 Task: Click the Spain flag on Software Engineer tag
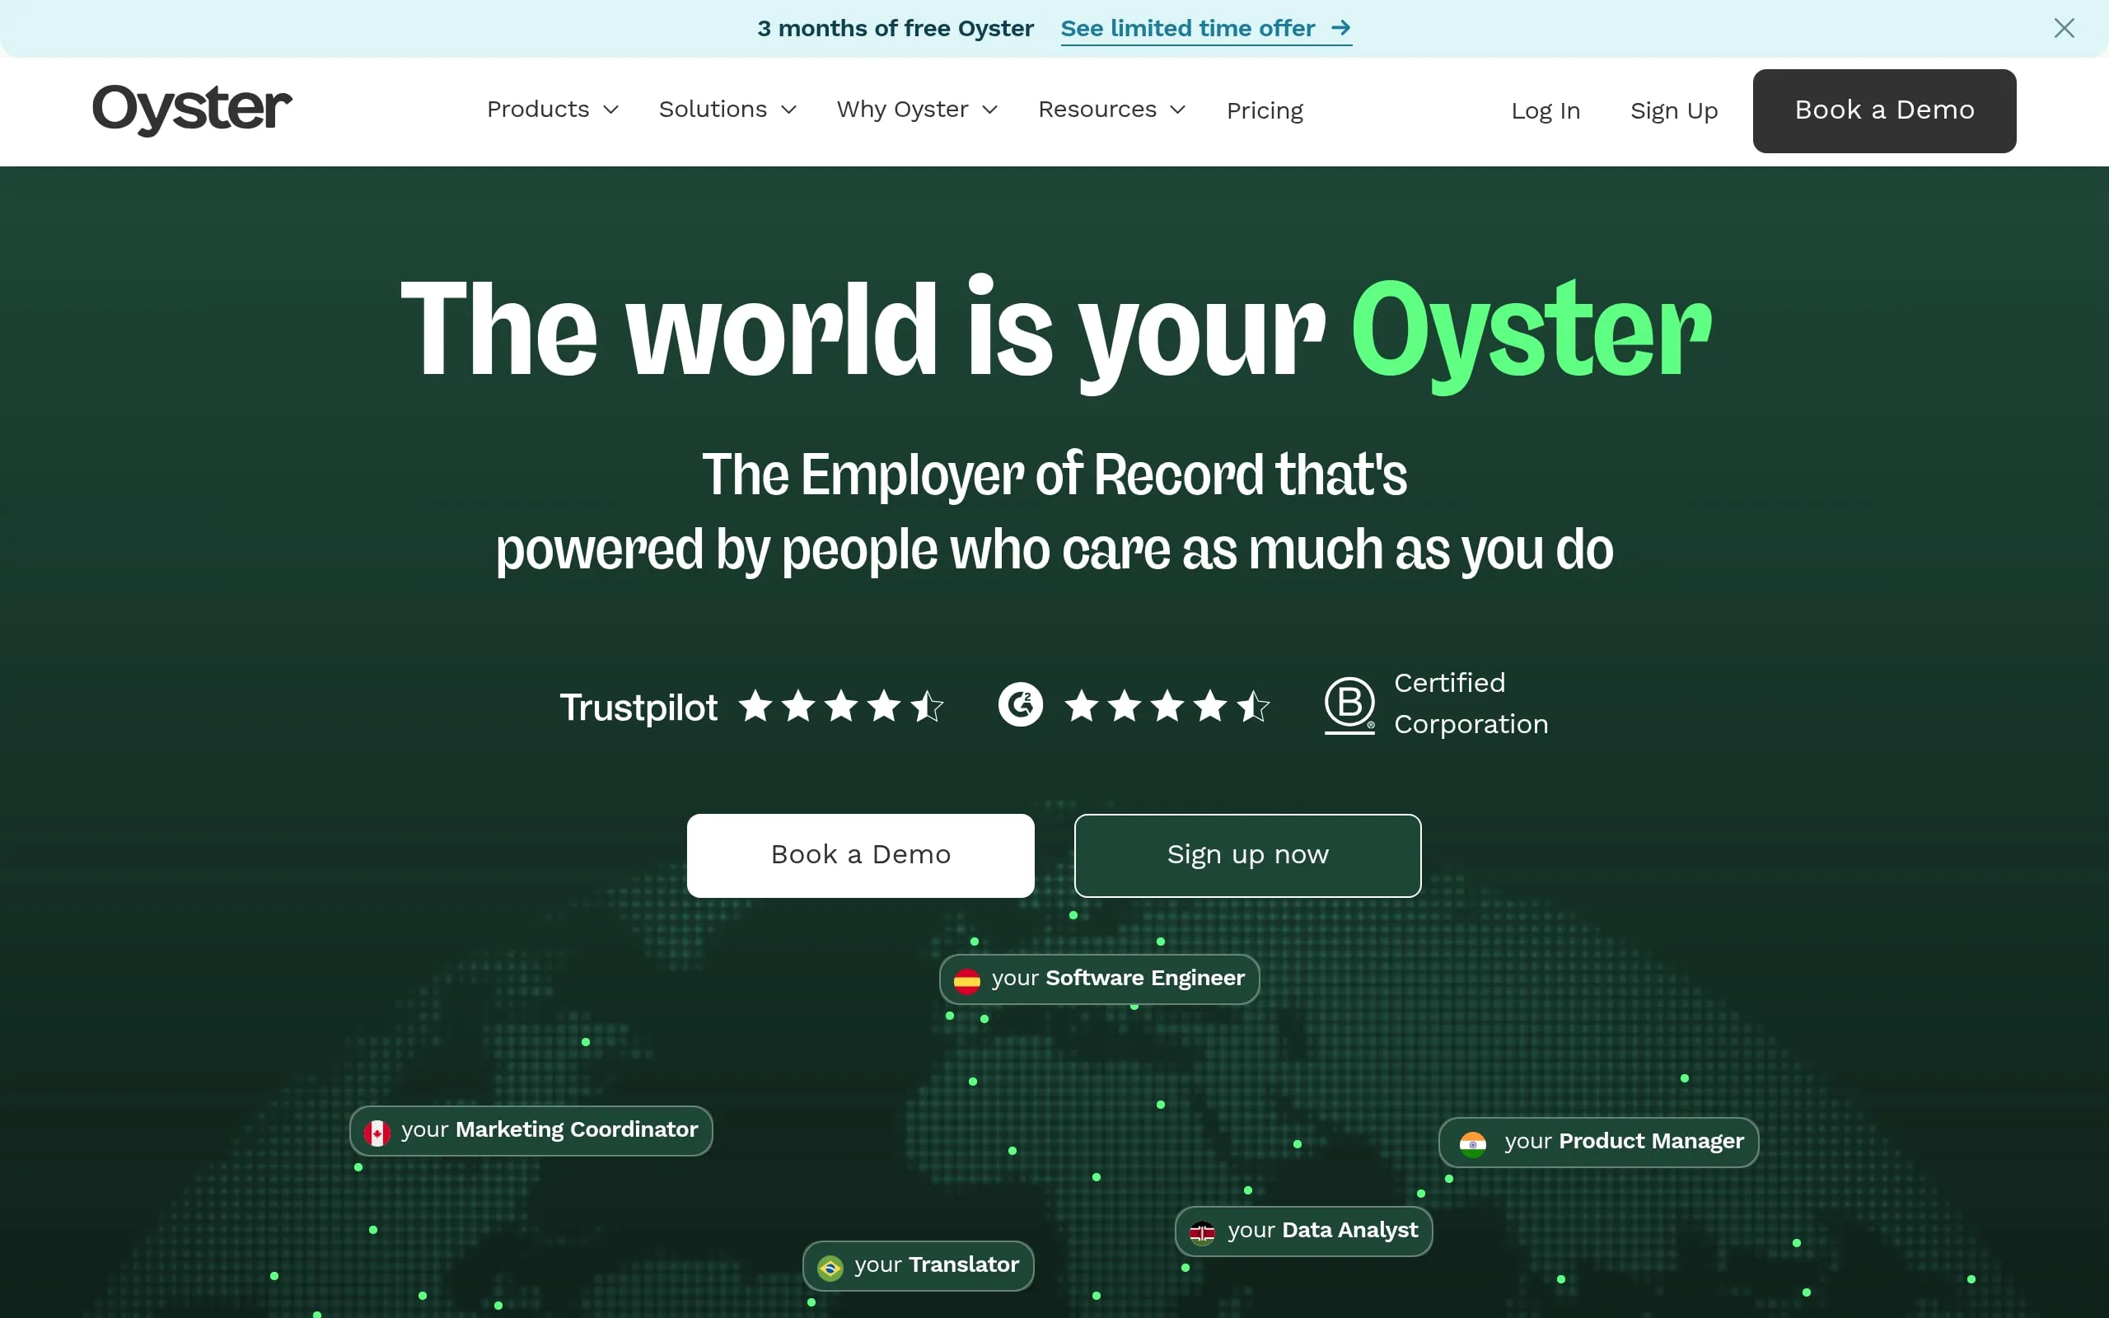coord(966,980)
